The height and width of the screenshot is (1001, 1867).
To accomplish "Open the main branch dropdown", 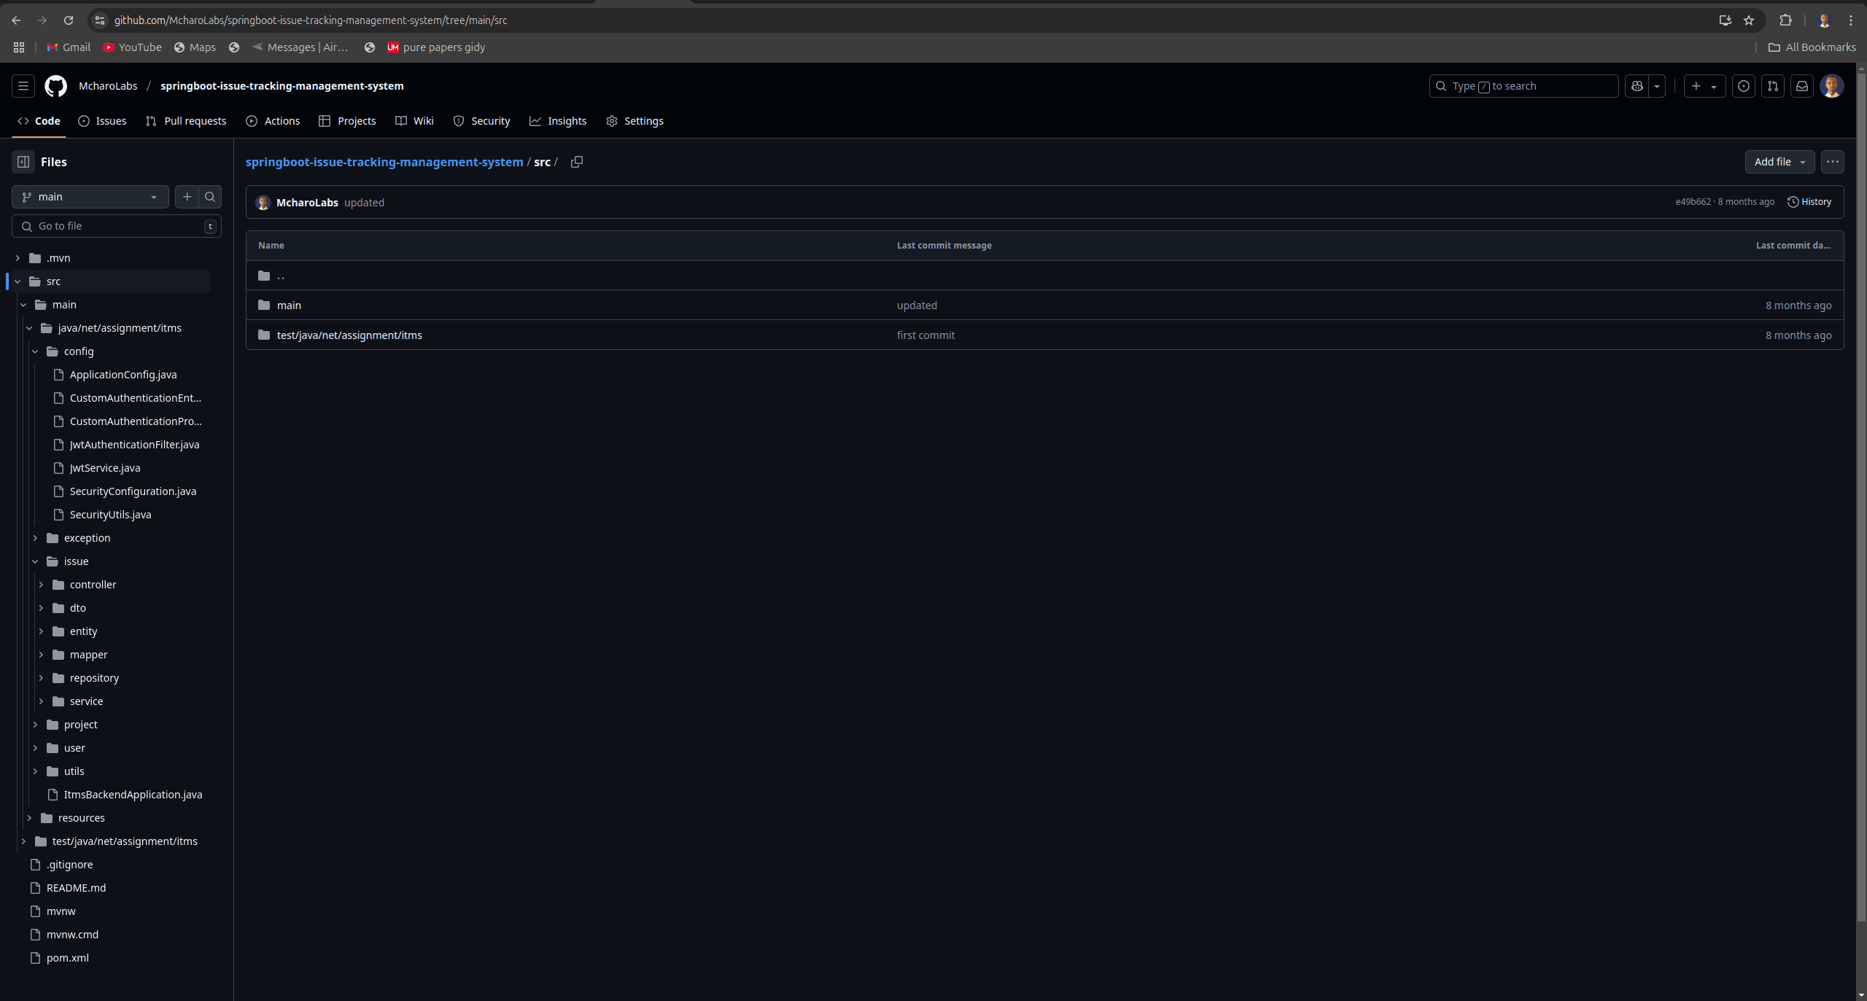I will [x=90, y=197].
